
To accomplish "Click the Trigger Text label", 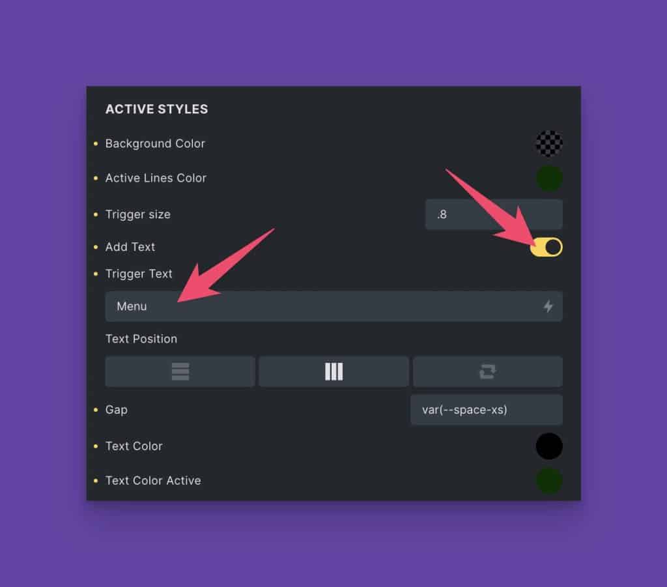I will point(139,274).
